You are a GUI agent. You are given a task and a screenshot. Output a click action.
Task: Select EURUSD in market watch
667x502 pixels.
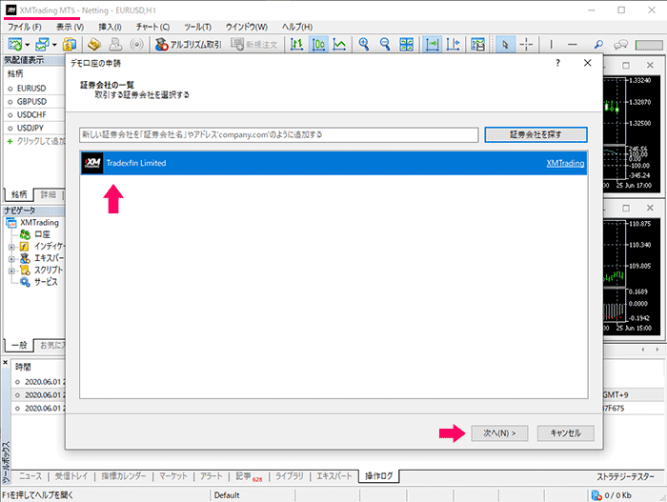31,89
